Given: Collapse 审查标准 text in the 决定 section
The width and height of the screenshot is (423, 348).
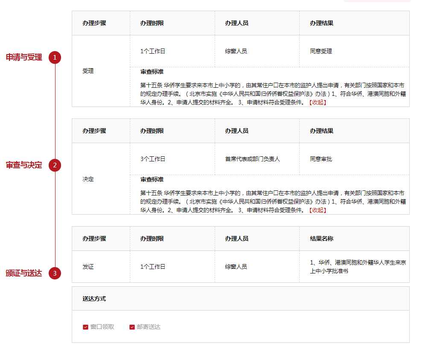Looking at the screenshot, I should pyautogui.click(x=317, y=210).
